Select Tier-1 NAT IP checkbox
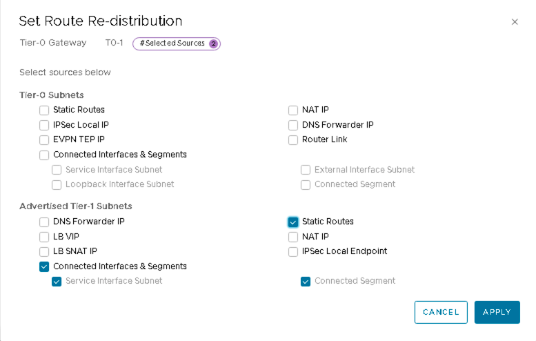Viewport: 536px width, 341px height. (x=293, y=237)
